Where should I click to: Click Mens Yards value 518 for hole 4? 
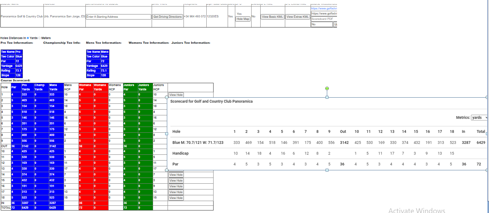pos(56,112)
